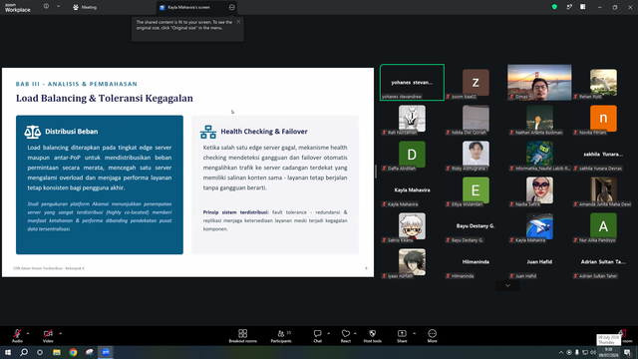Click slide title "Load Balancing & Toleransi Kegagalan"
The width and height of the screenshot is (638, 359).
(x=104, y=98)
